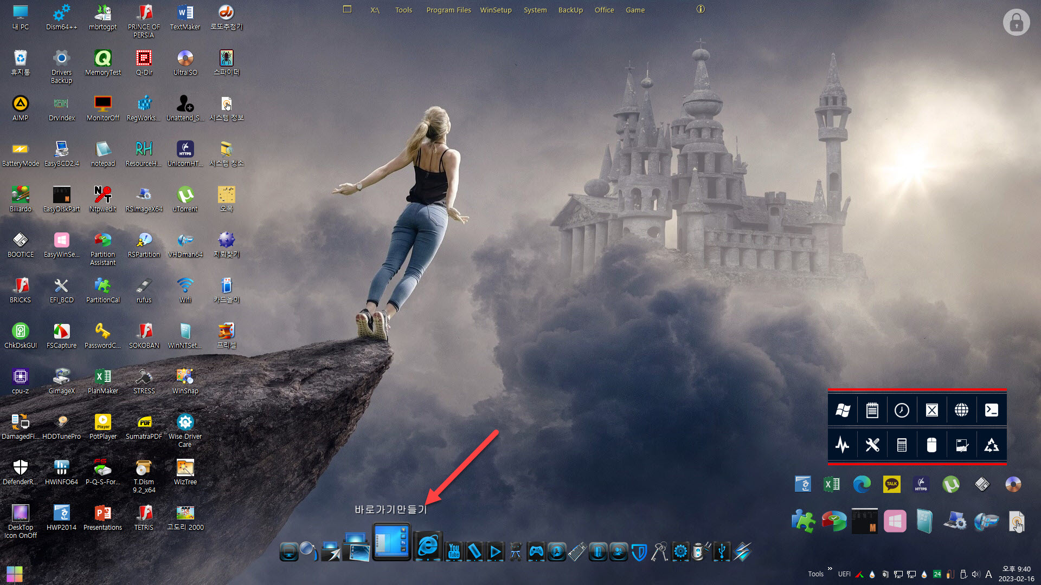Screen dimensions: 1041x585
Task: Open the Program Files menu in the top bar
Action: (448, 10)
